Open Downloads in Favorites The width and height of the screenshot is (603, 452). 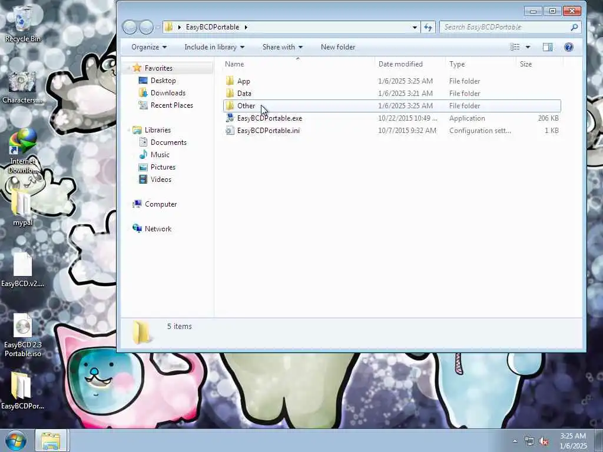[x=168, y=93]
